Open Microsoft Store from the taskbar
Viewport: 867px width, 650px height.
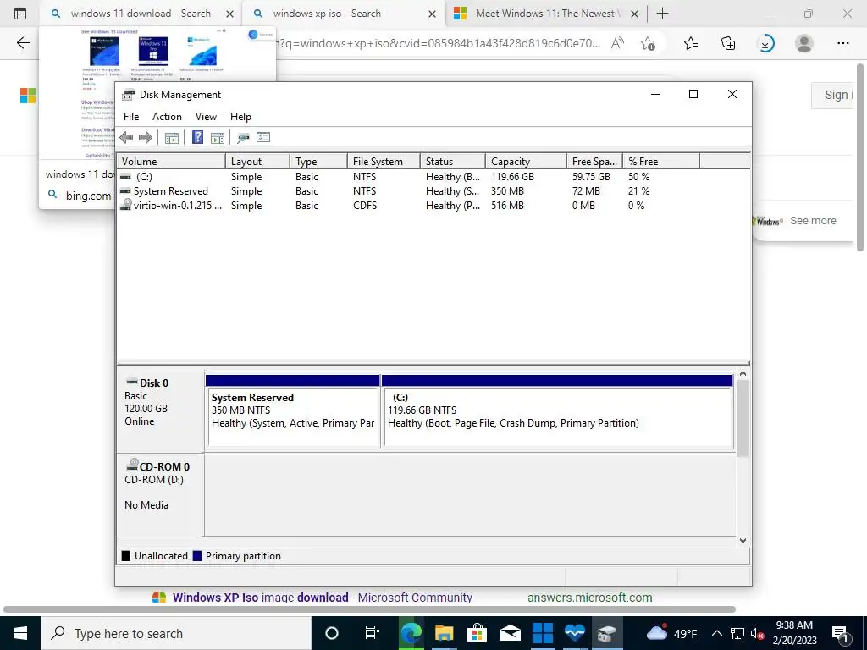(477, 633)
